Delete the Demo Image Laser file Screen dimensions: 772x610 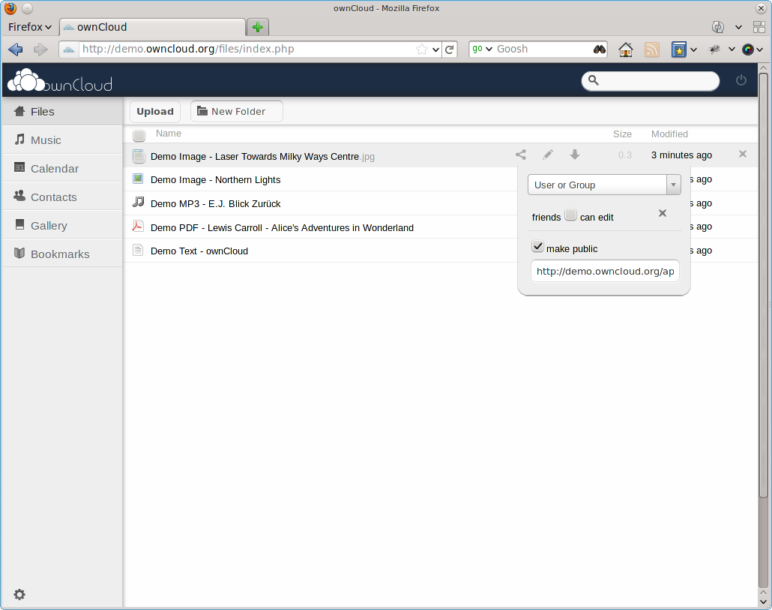pyautogui.click(x=743, y=155)
